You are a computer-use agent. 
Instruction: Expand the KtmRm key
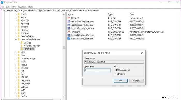16,30
